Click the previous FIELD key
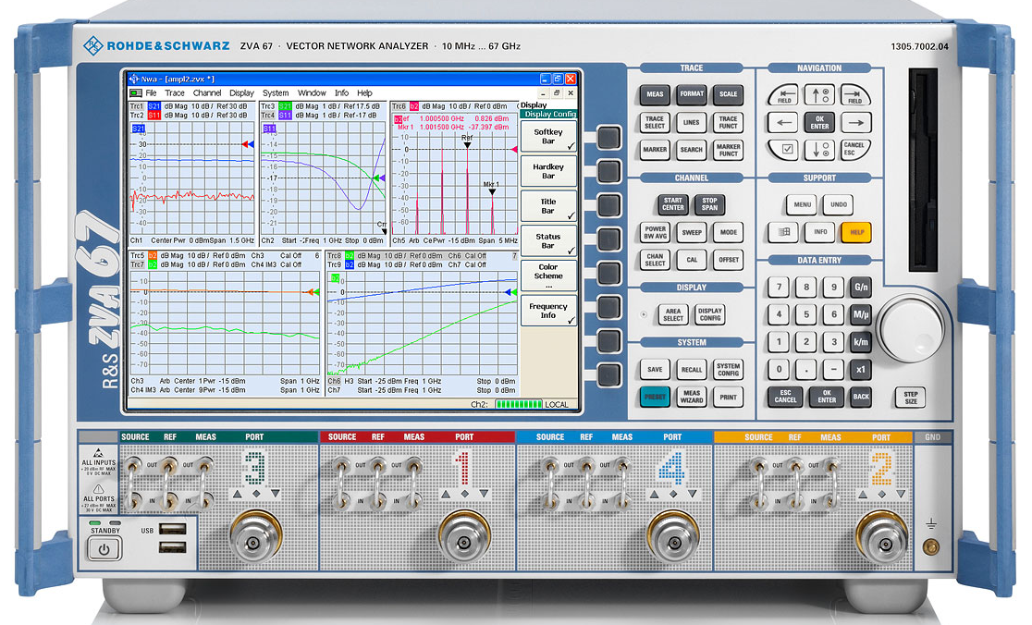 click(x=784, y=95)
